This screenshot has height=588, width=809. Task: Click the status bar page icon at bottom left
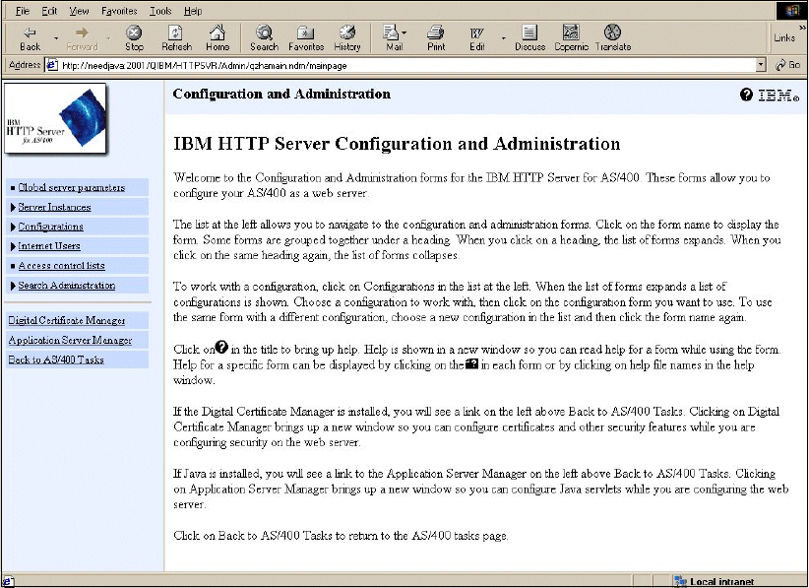point(8,582)
